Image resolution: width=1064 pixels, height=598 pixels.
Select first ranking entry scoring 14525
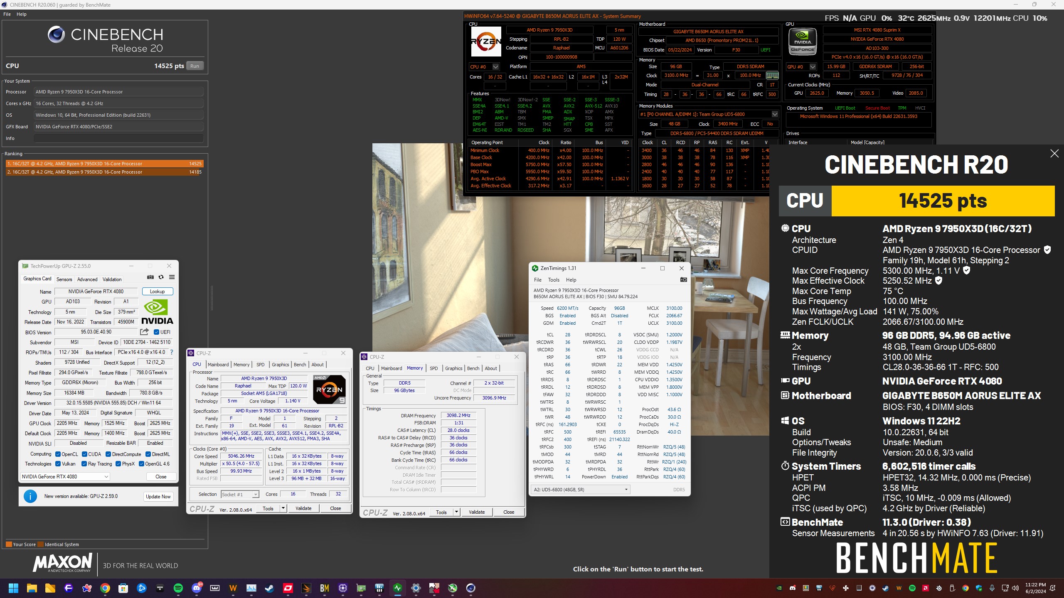click(x=104, y=164)
